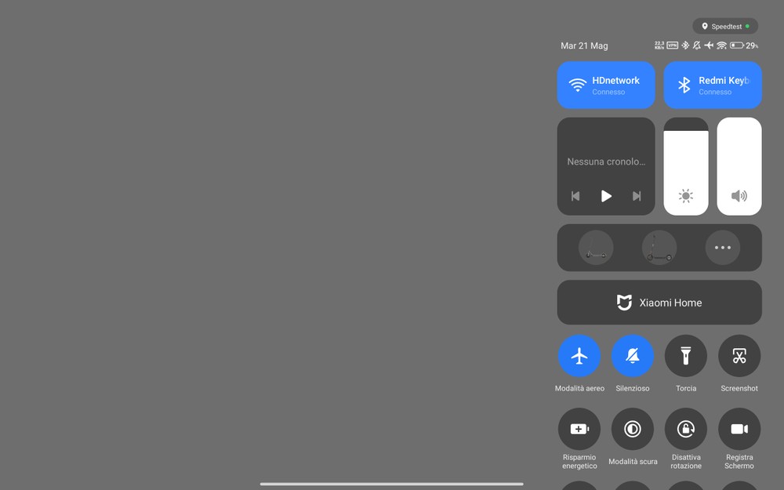Adjust the volume slider
The image size is (784, 490).
click(x=739, y=166)
